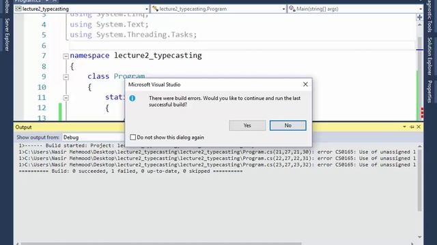Viewport: 437px width, 245px height.
Task: Click the class icon in lecture2_typecasting.Program dropdown
Action: pyautogui.click(x=155, y=9)
